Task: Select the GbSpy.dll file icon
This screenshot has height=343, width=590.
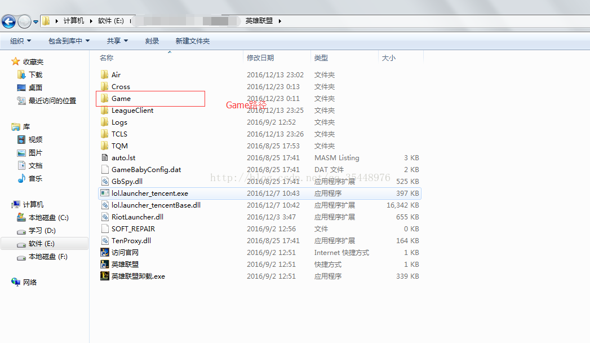Action: tap(105, 182)
